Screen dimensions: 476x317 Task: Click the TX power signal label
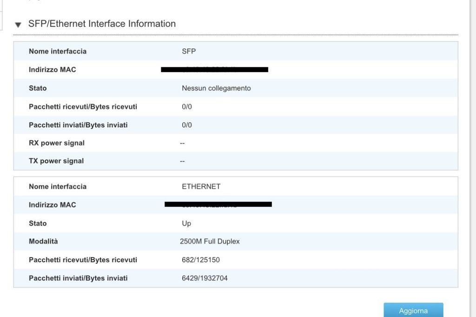point(56,161)
